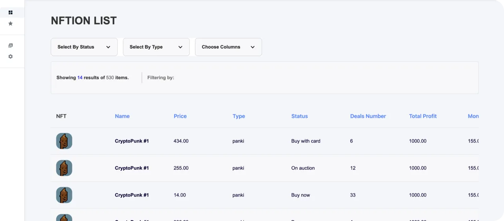Viewport: 504px width, 221px height.
Task: Open CryptoPunk thumbnail in 255.00 price row
Action: (x=64, y=168)
